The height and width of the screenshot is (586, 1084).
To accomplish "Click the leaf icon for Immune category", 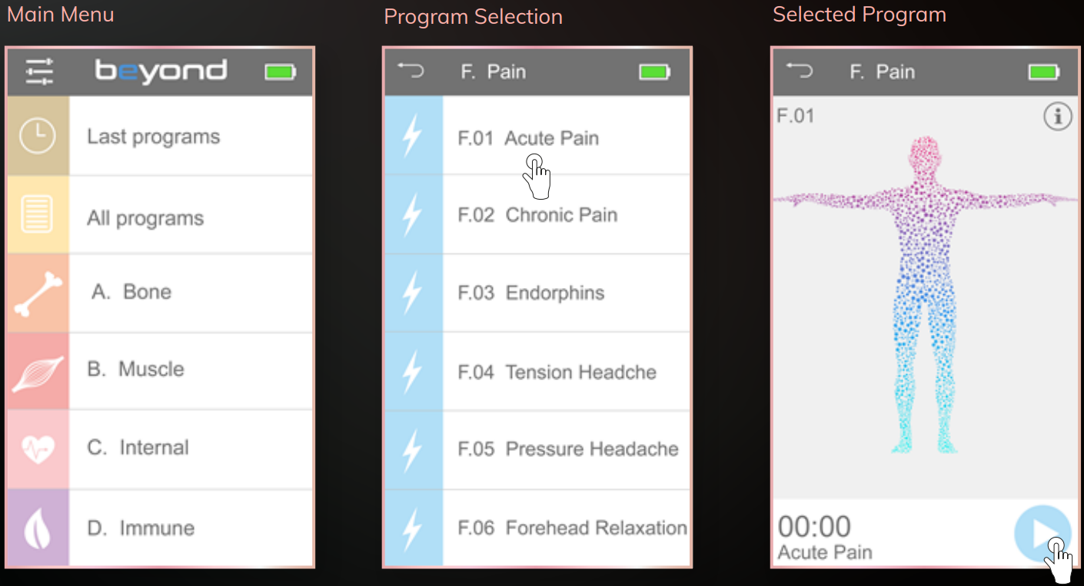I will (38, 528).
